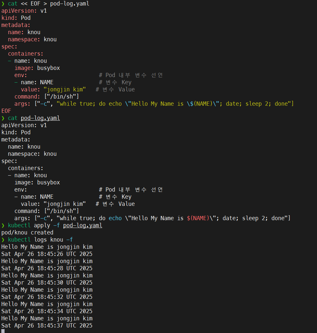Viewport: 317px width, 333px height.
Task: Click the 'Sat Apr 26 18:45:28 UTC 2025' log line
Action: pos(47,268)
